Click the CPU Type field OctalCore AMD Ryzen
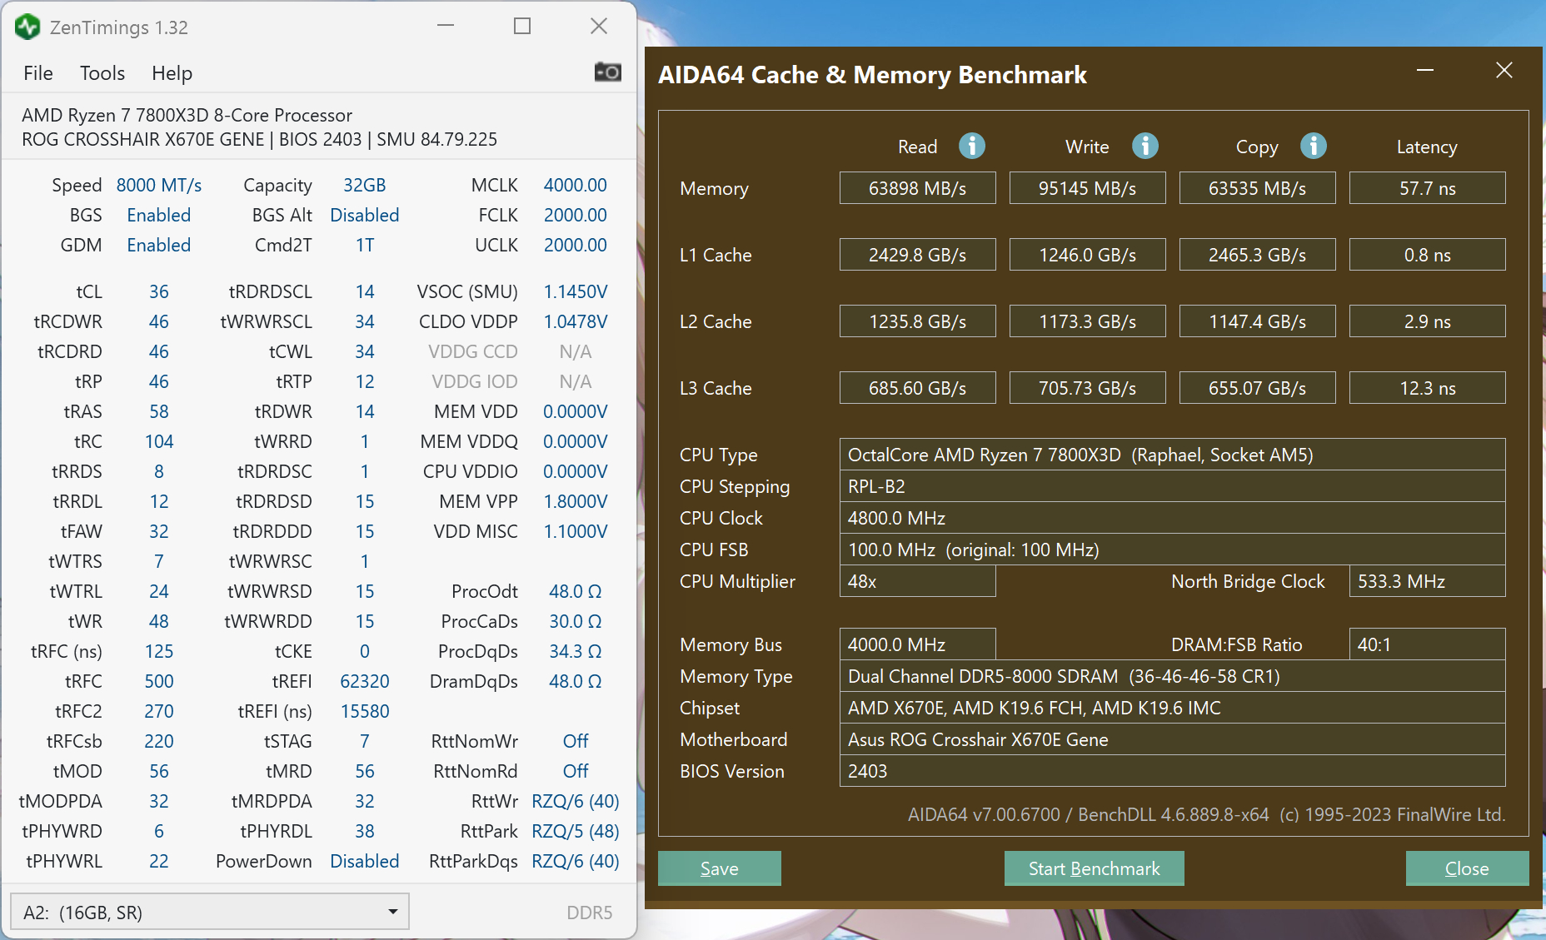Screen dimensions: 1546x940 coord(1172,455)
